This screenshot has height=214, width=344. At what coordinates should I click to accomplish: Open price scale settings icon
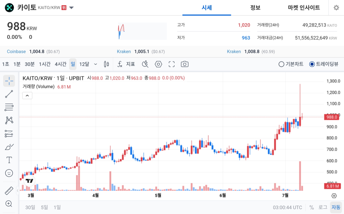(x=334, y=196)
